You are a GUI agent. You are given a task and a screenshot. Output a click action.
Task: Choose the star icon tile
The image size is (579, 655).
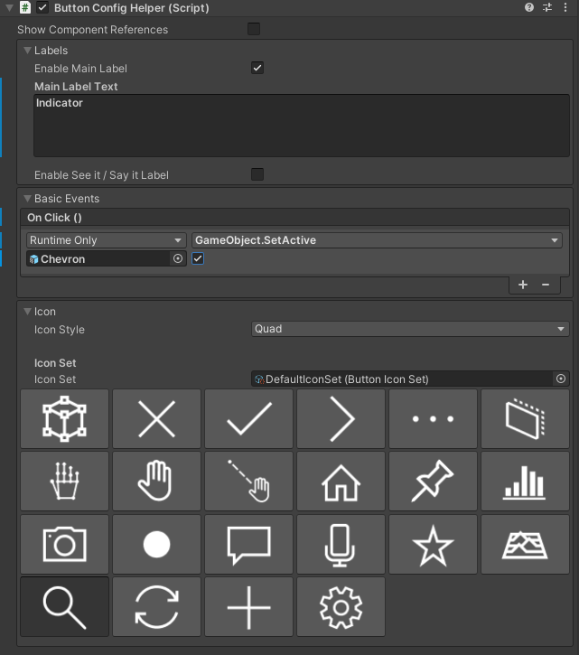[x=434, y=544]
